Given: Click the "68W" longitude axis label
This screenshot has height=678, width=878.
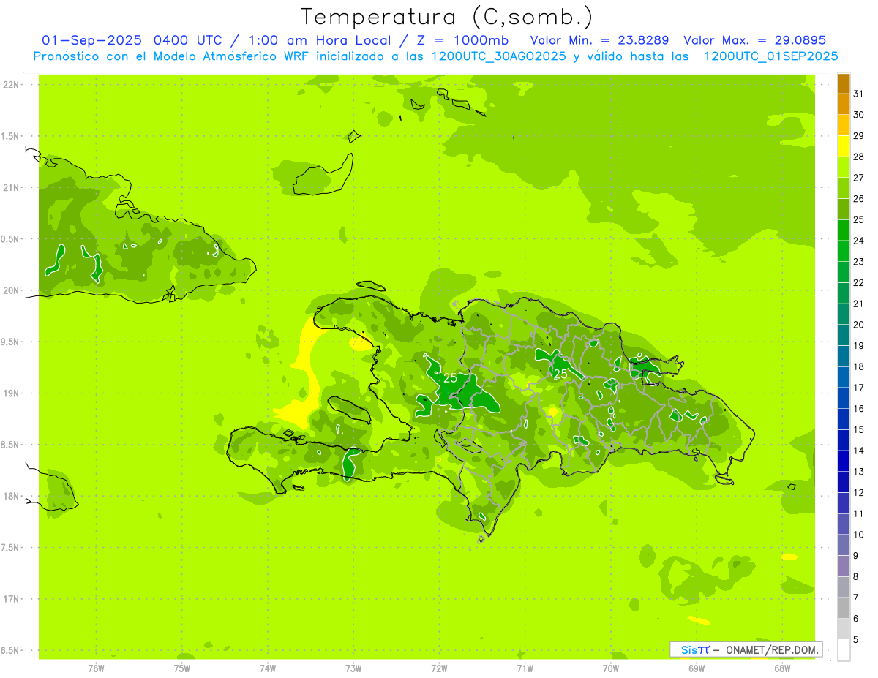Looking at the screenshot, I should click(782, 668).
